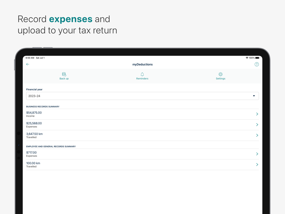Select the 3,647.50 km value
The height and width of the screenshot is (214, 285).
(34, 134)
